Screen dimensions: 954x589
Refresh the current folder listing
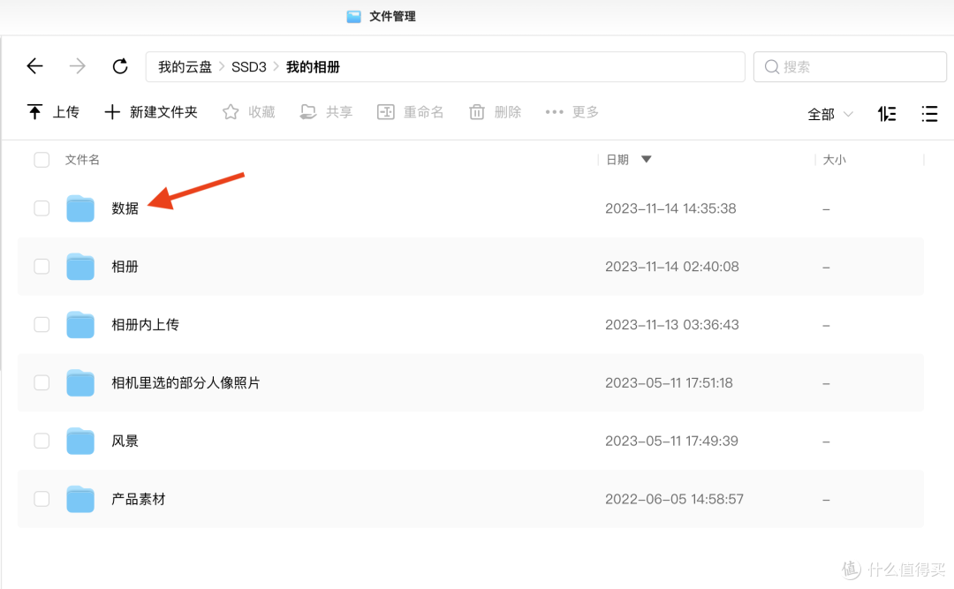coord(120,66)
